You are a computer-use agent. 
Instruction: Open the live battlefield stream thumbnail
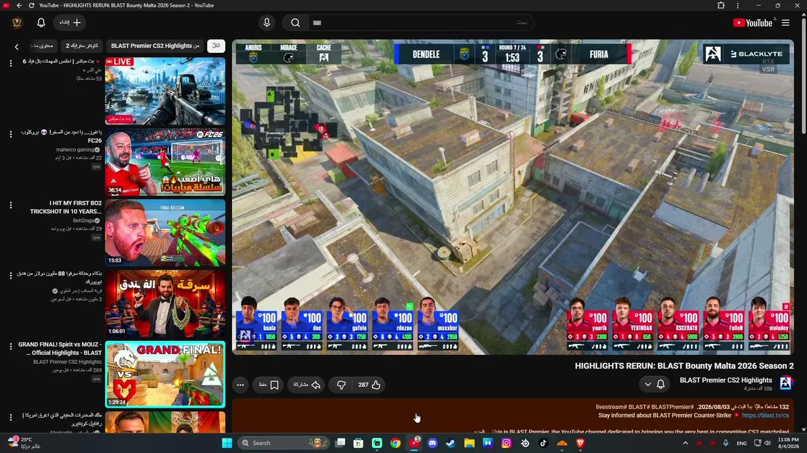(x=165, y=91)
